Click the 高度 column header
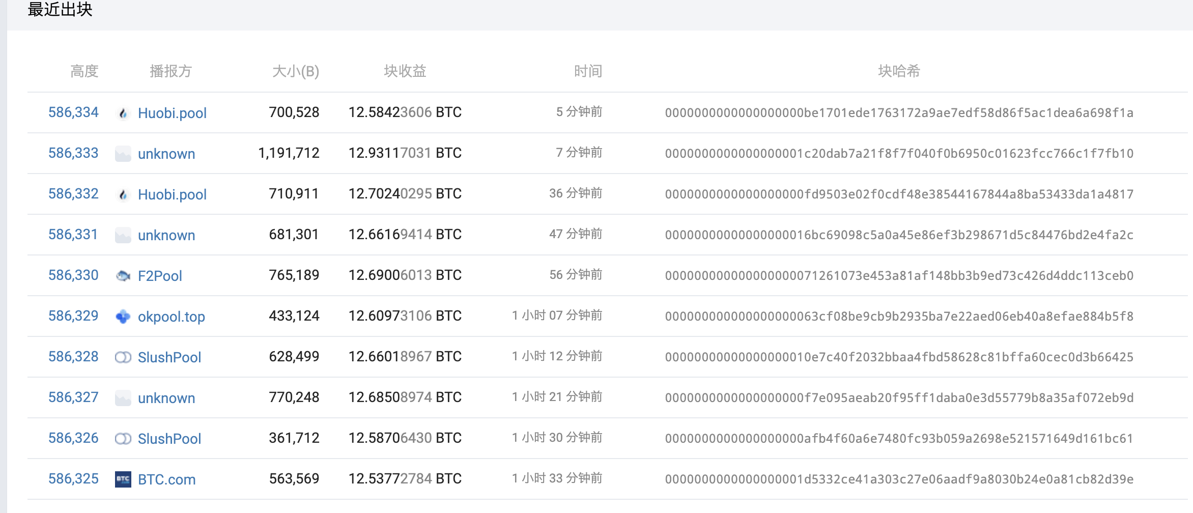The height and width of the screenshot is (513, 1193). [x=84, y=71]
